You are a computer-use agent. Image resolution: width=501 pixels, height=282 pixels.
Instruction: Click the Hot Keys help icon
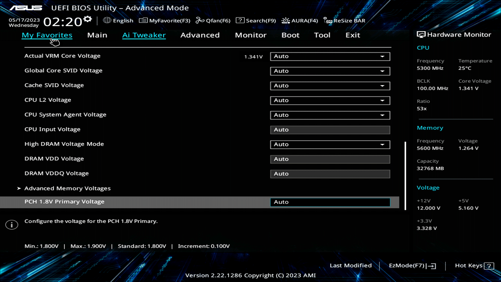tap(488, 266)
